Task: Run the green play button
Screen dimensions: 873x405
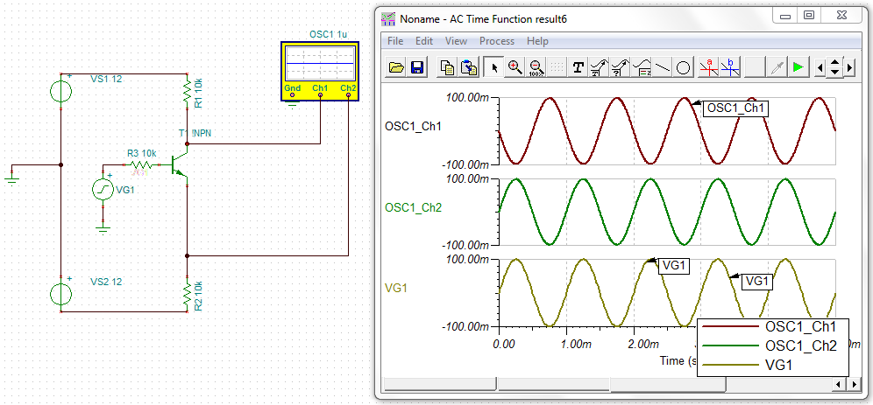Action: [x=798, y=67]
